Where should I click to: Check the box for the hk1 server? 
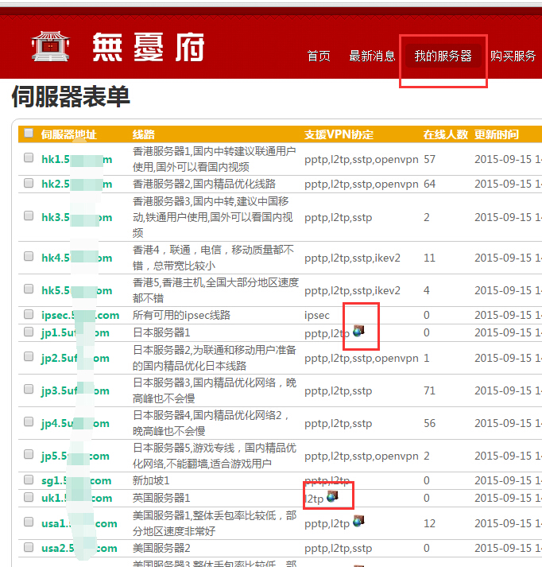[29, 158]
